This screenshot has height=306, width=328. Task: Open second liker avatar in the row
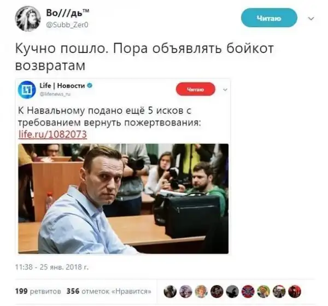coord(186,291)
